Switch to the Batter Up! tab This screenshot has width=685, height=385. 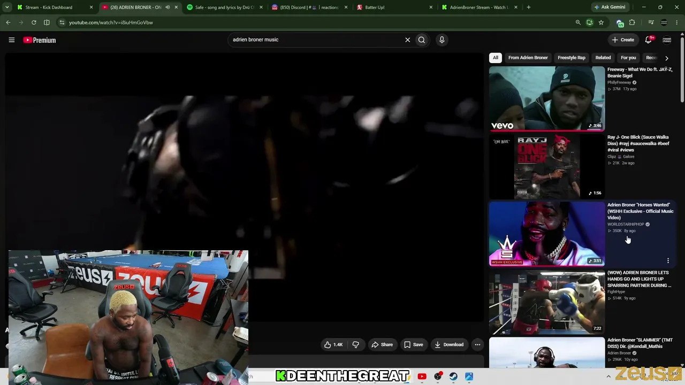[393, 7]
